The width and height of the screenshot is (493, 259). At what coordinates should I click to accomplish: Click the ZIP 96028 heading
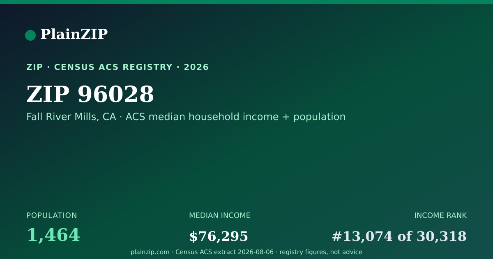click(x=90, y=94)
